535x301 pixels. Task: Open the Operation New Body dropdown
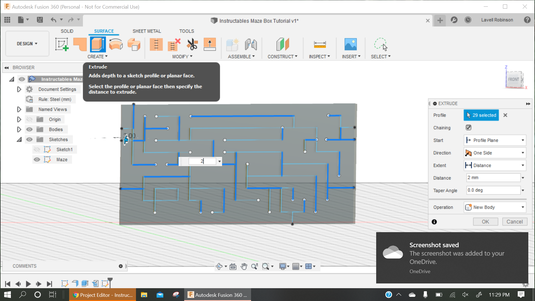point(495,207)
